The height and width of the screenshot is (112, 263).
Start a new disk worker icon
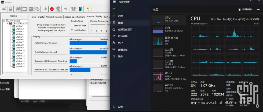[x=24, y=9]
